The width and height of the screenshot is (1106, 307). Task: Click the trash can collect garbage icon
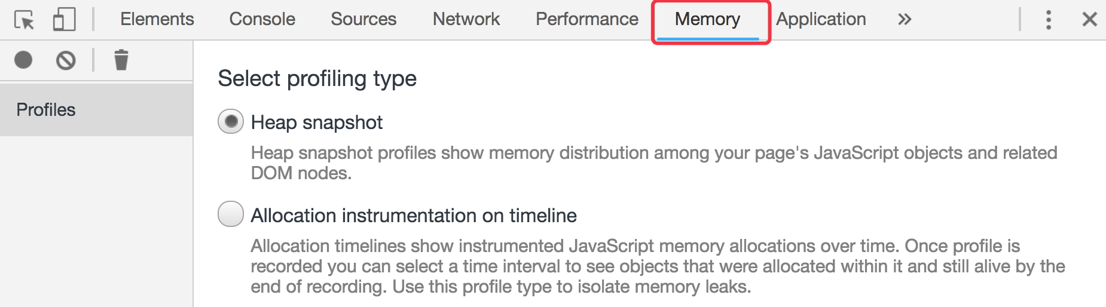click(x=121, y=60)
